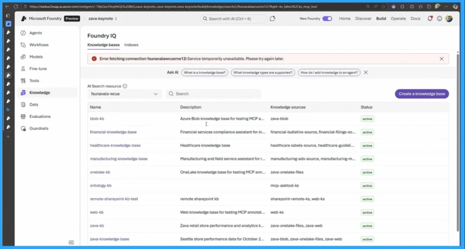This screenshot has height=249, width=465.
Task: Open the user profile avatar
Action: [x=449, y=18]
